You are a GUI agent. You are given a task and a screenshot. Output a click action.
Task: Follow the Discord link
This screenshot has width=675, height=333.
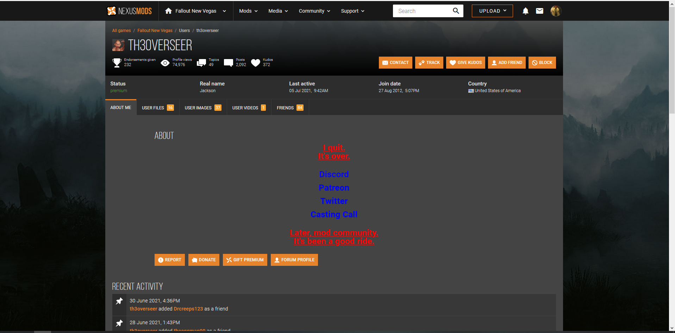click(334, 174)
